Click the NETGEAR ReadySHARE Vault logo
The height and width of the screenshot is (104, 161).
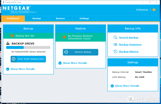(20, 10)
